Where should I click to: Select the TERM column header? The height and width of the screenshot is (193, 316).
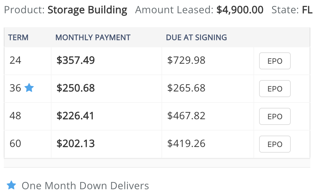point(18,38)
